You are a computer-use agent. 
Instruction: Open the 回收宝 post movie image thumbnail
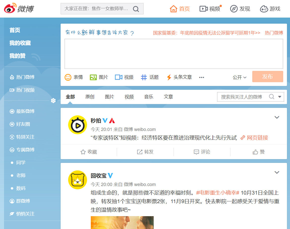coord(122,222)
